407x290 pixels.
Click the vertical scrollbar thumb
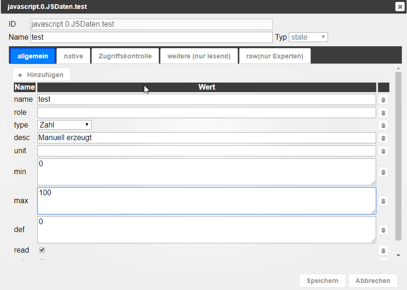pyautogui.click(x=398, y=156)
